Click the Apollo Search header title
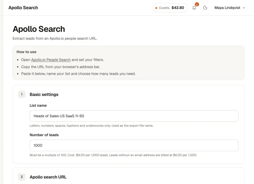The height and width of the screenshot is (184, 254). click(x=23, y=8)
